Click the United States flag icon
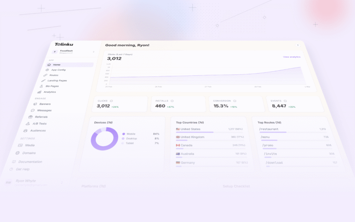Screen dimensions: 355x222 [177, 129]
